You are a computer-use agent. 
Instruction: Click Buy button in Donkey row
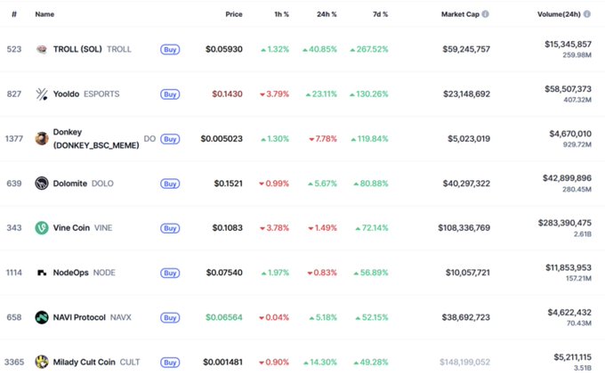(170, 139)
